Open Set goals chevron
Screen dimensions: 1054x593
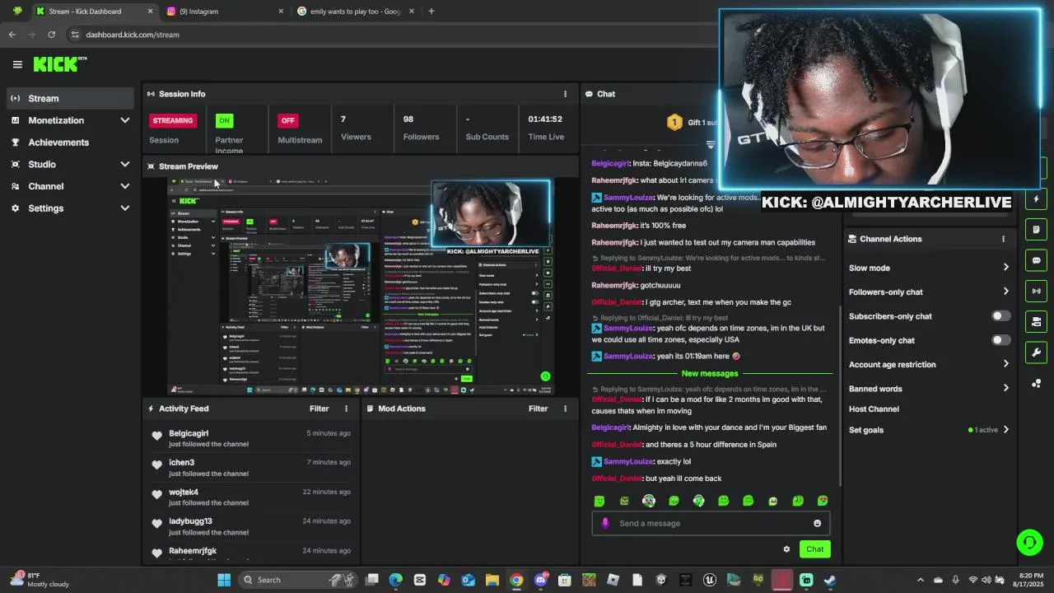[x=1005, y=430]
